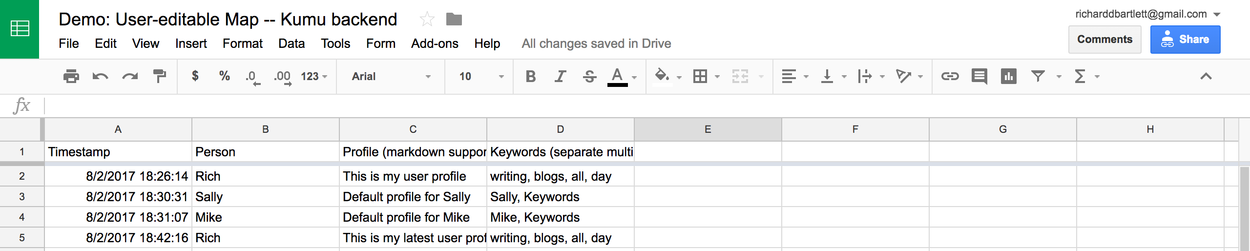This screenshot has width=1250, height=251.
Task: Click the undo arrow
Action: [x=100, y=76]
